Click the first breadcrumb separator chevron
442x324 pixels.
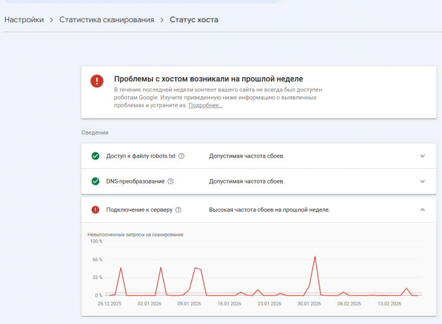click(52, 20)
